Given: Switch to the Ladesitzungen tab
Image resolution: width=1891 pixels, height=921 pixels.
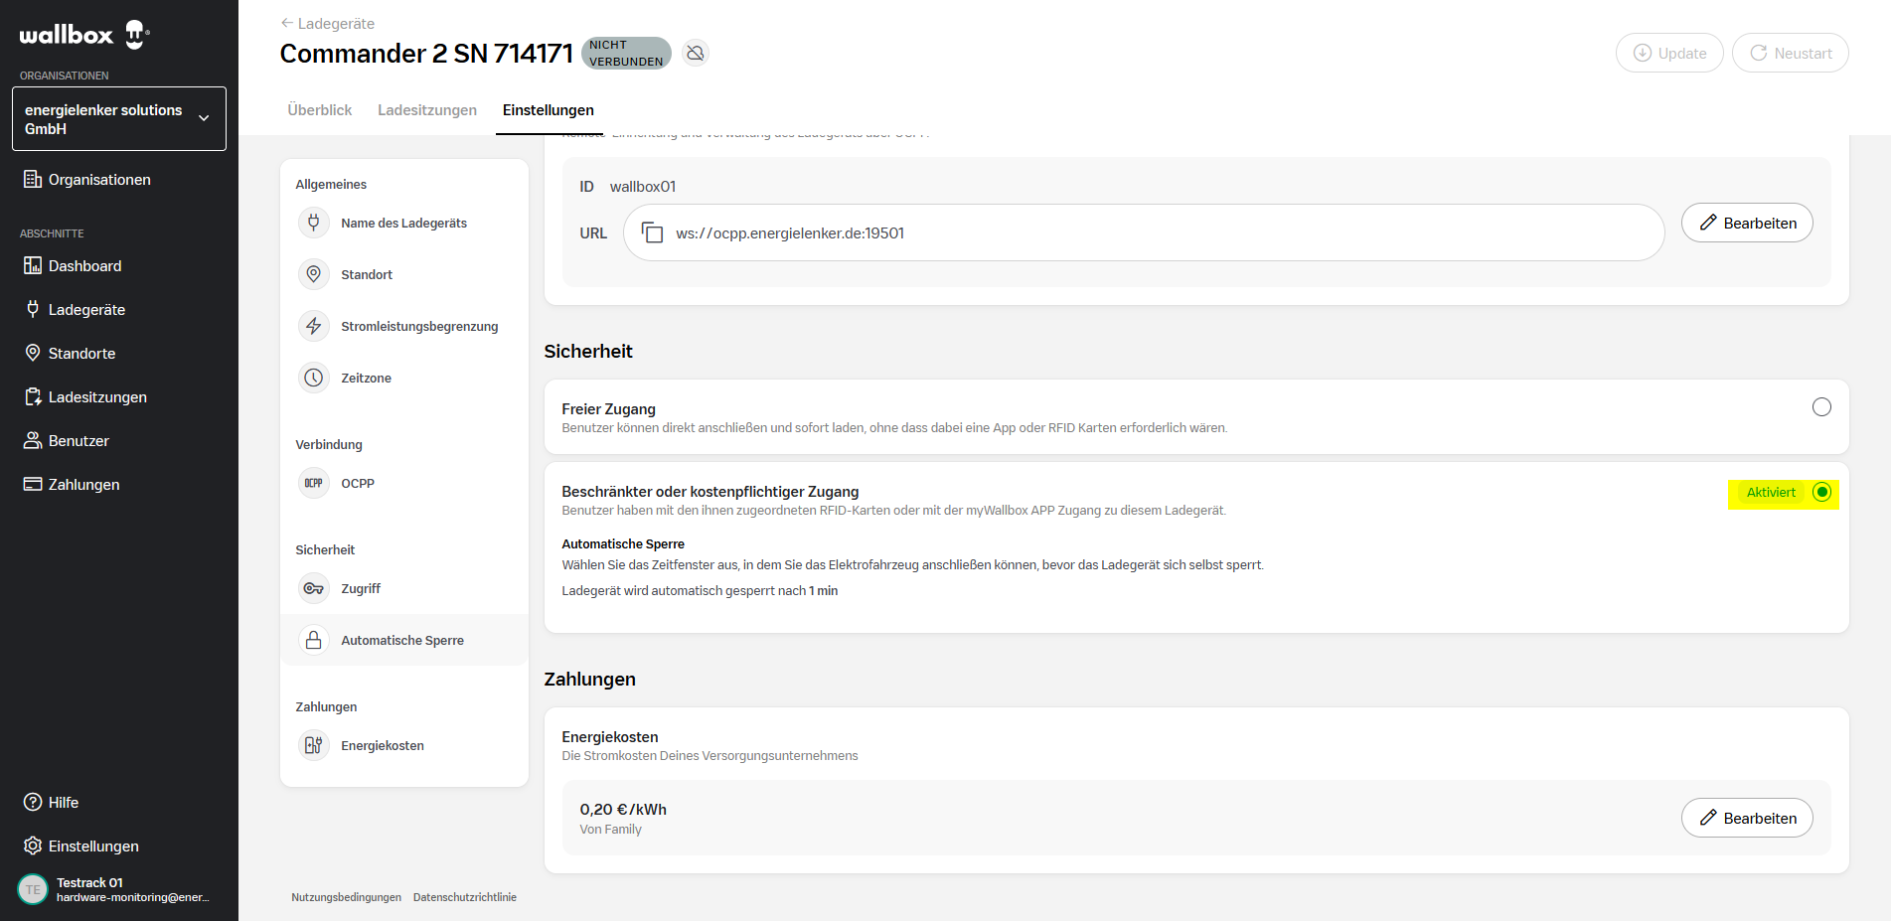Looking at the screenshot, I should click(427, 110).
